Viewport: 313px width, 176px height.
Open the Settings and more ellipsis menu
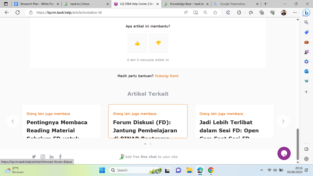[x=295, y=13]
